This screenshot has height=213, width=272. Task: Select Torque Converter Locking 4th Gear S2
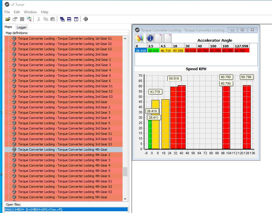[x=65, y=187]
